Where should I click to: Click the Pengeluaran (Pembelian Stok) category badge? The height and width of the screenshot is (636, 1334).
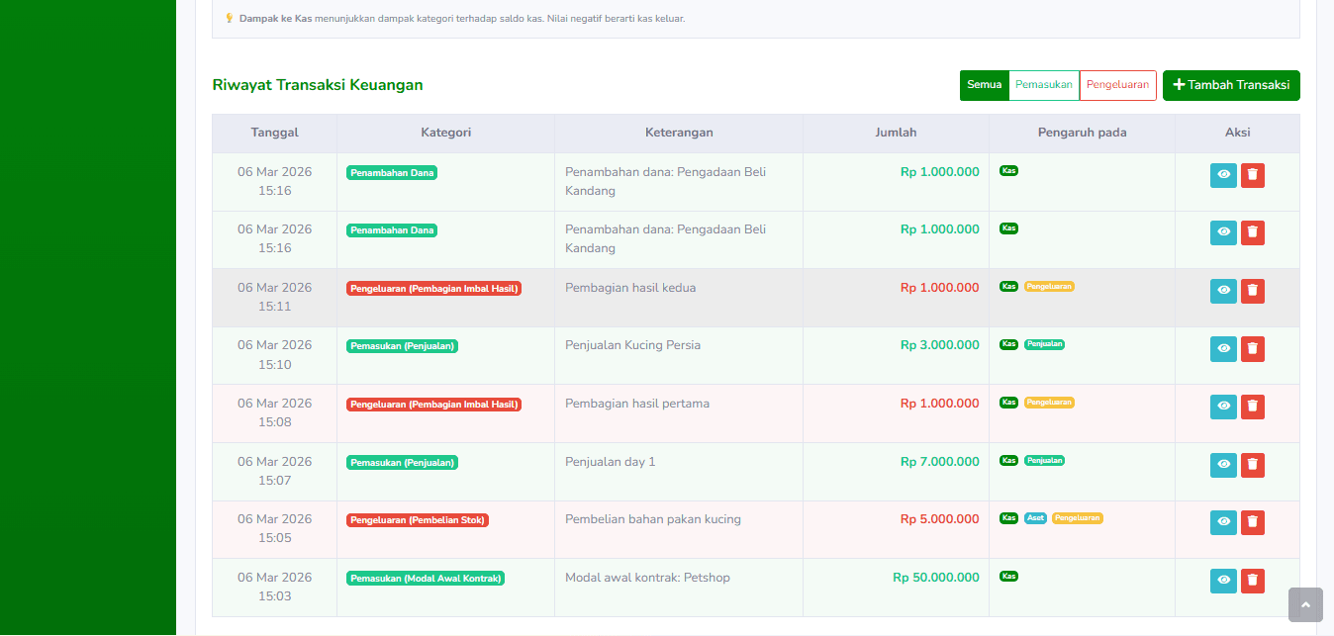418,520
